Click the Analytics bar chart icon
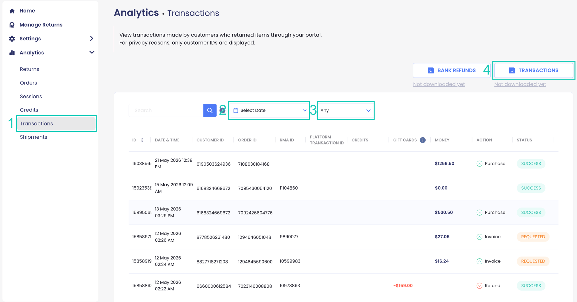 click(12, 53)
